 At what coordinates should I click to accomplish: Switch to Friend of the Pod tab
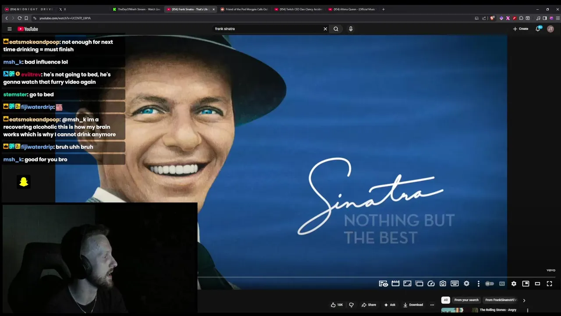click(x=244, y=9)
